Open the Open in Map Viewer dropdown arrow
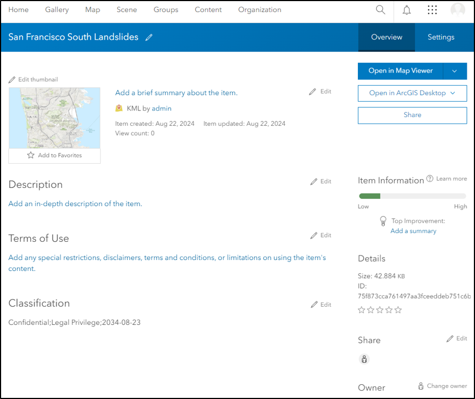475x399 pixels. 455,71
